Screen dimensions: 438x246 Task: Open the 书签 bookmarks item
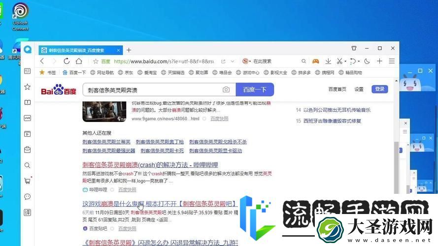point(48,72)
